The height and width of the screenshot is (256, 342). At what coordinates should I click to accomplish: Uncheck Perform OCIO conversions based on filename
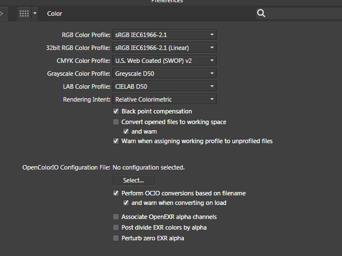(116, 193)
